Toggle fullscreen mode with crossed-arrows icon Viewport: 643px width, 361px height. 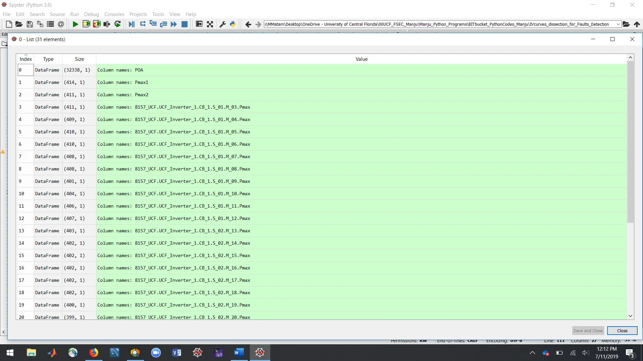click(210, 24)
